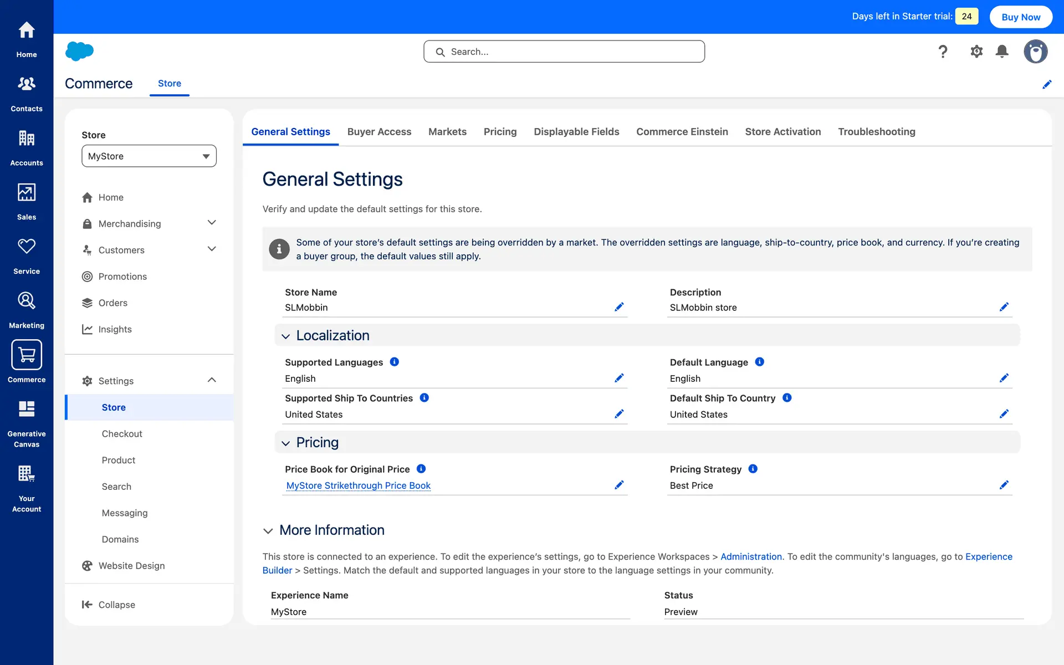
Task: Collapse the Localization section
Action: coord(286,336)
